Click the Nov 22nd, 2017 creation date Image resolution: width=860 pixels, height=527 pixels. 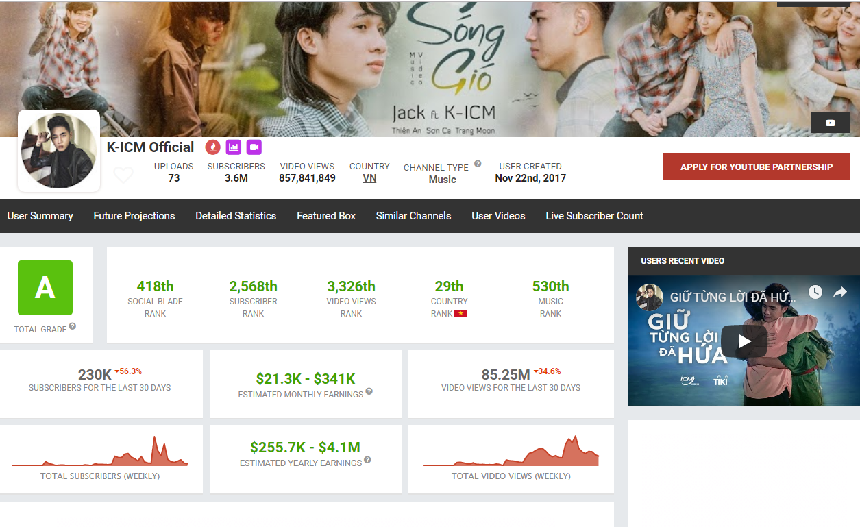[x=530, y=178]
